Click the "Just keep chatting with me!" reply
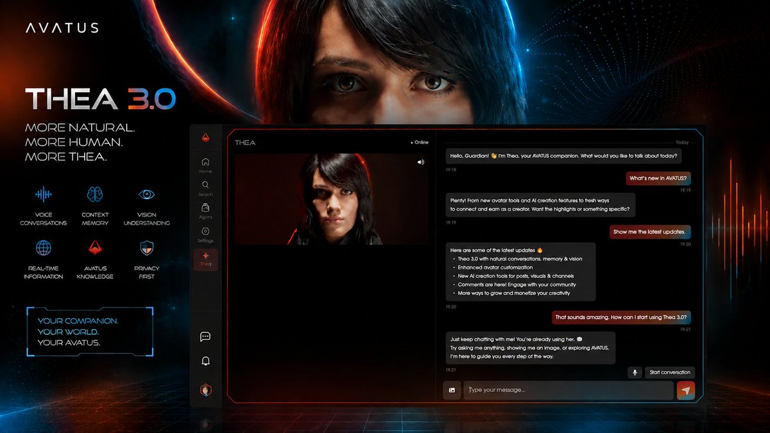 (x=530, y=347)
